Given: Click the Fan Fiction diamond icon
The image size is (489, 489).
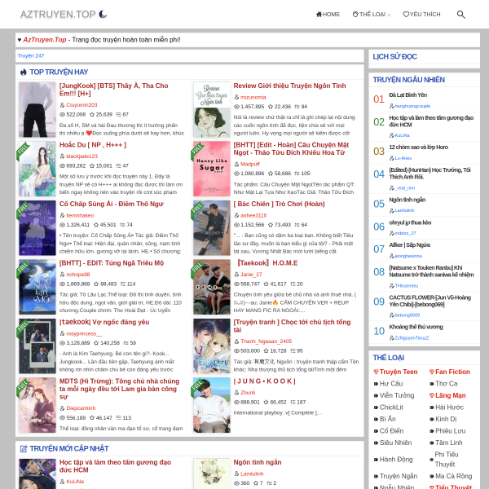Looking at the screenshot, I should [432, 372].
